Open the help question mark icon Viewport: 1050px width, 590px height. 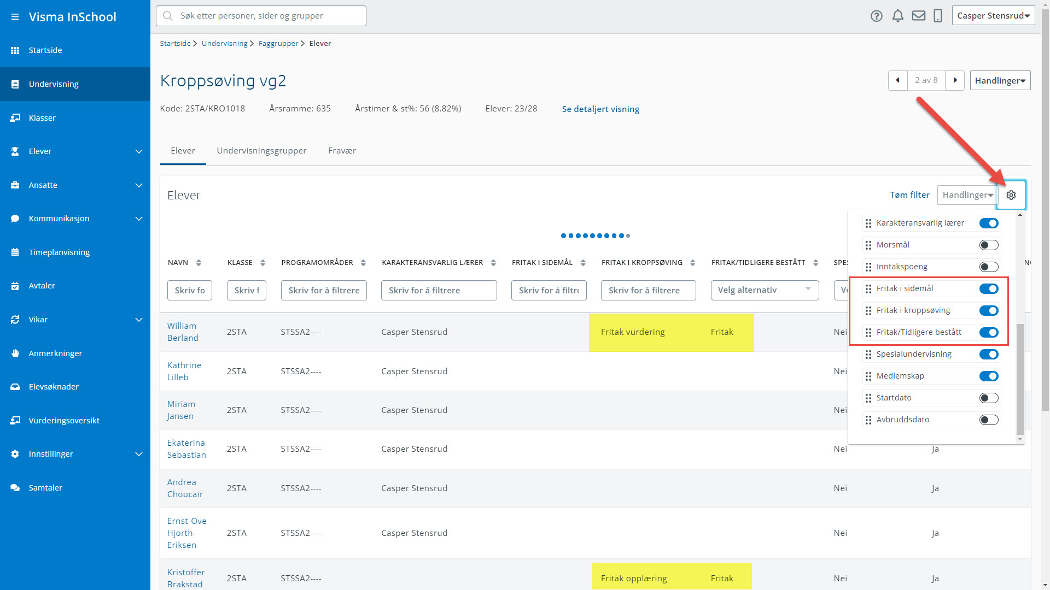tap(877, 16)
